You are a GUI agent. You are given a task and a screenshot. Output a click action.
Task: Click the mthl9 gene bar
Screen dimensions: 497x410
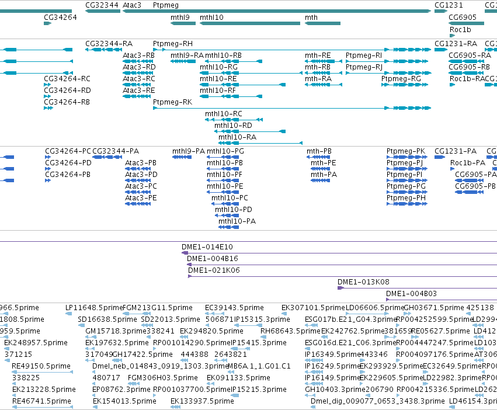click(183, 23)
